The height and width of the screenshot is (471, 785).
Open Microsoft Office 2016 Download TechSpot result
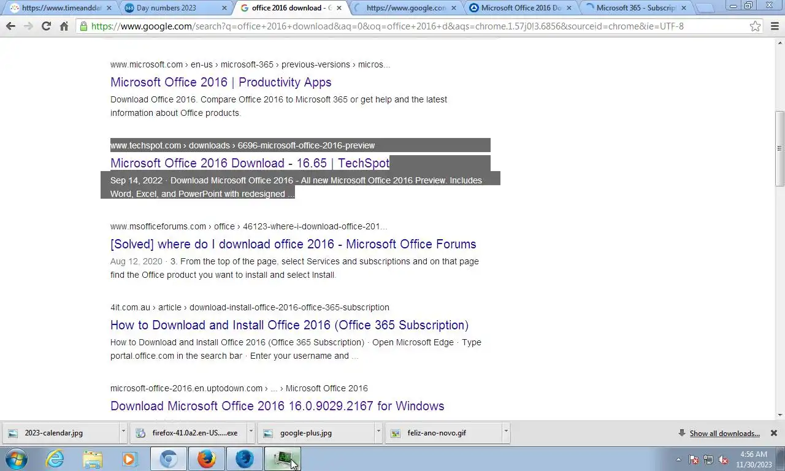point(250,163)
